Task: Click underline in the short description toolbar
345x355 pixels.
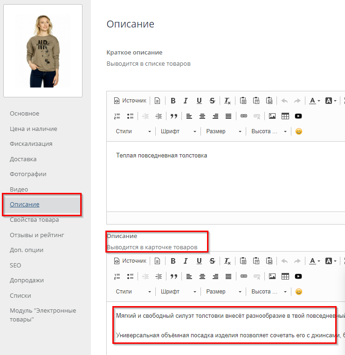Action: click(199, 101)
